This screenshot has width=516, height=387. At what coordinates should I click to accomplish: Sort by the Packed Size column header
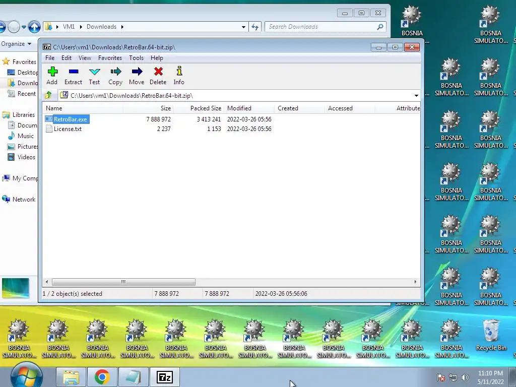tap(199, 108)
